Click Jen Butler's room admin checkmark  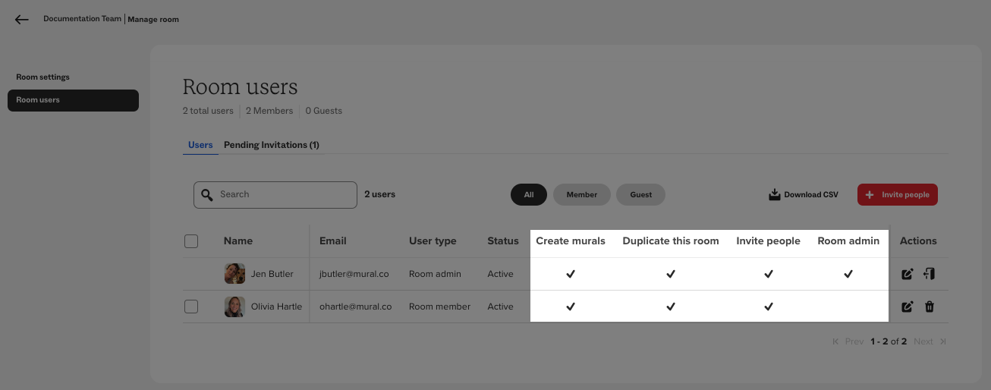[x=848, y=274]
